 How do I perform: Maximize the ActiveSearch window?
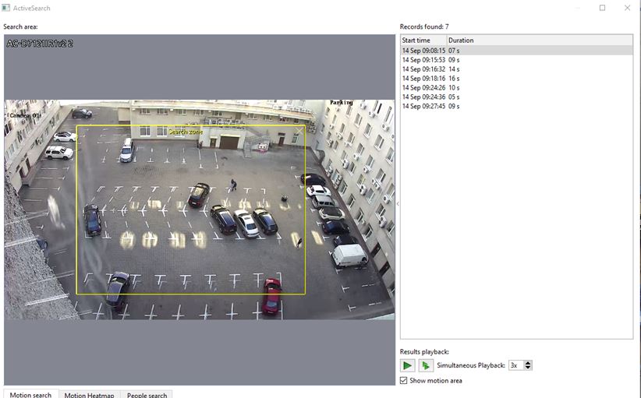602,8
